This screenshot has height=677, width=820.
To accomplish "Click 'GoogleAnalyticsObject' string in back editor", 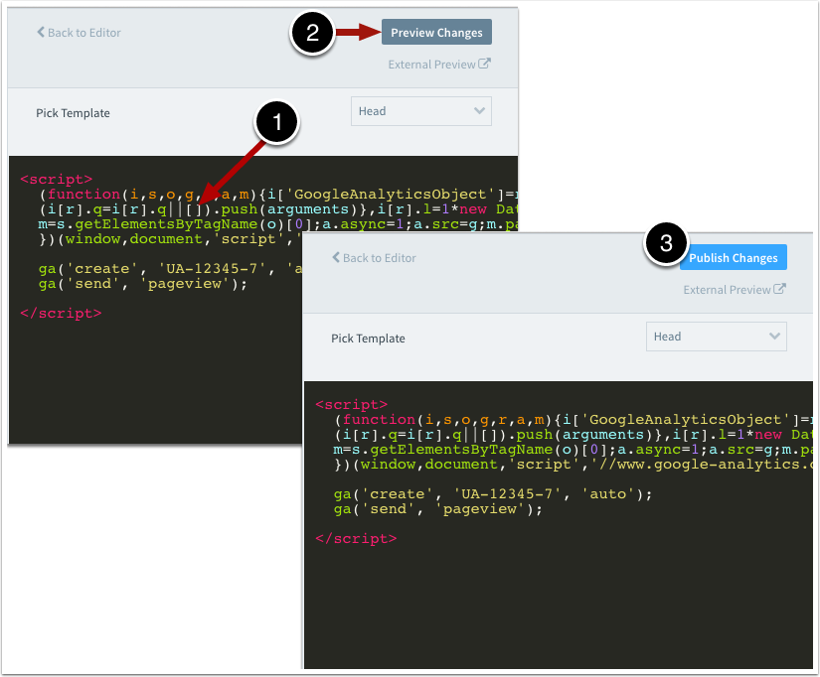I will pyautogui.click(x=391, y=195).
